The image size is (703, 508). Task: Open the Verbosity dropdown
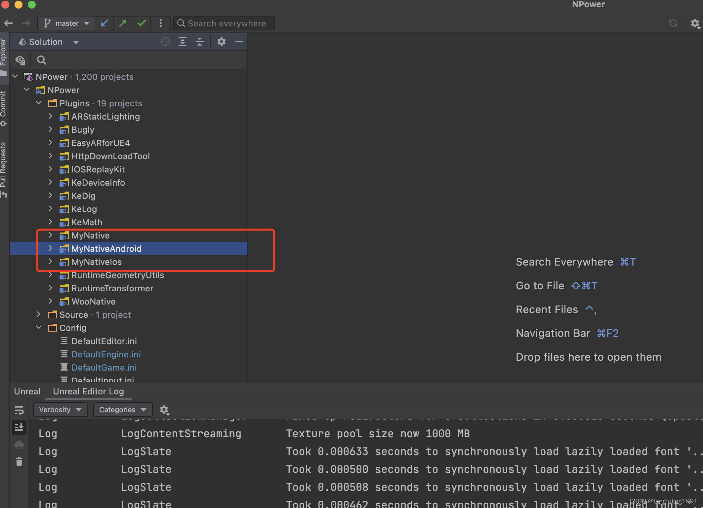coord(60,410)
